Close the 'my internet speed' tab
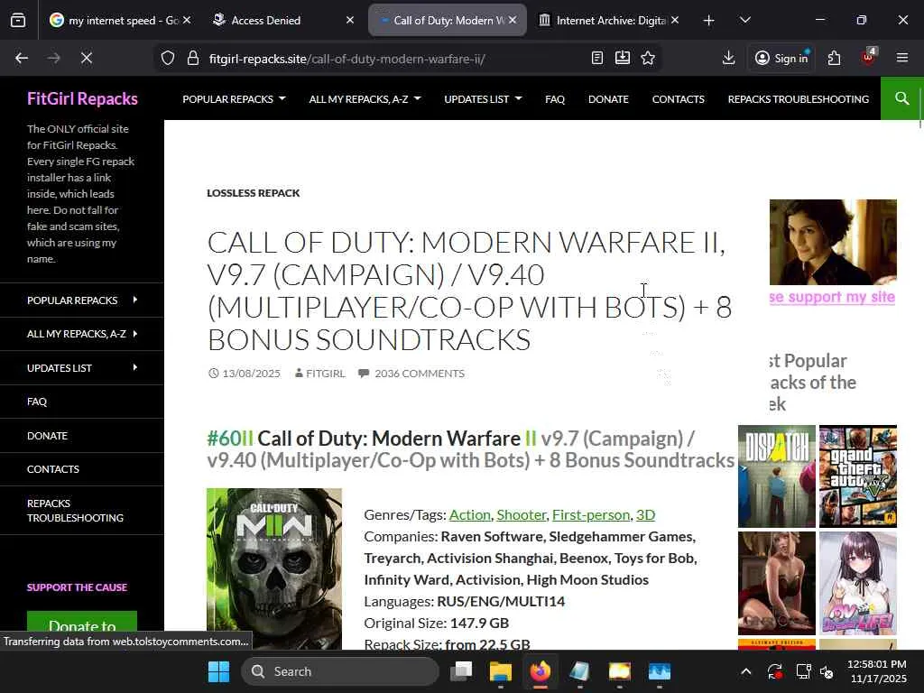Image resolution: width=924 pixels, height=693 pixels. [187, 20]
